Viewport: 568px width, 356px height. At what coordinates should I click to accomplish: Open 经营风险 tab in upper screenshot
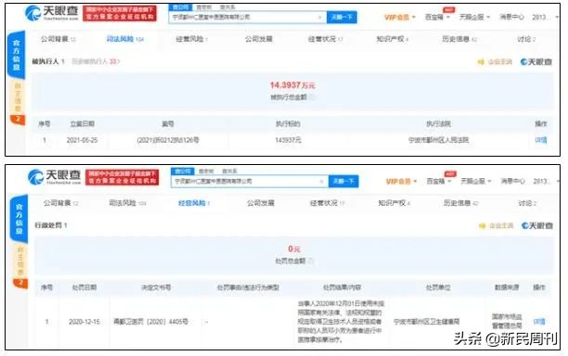tap(191, 39)
